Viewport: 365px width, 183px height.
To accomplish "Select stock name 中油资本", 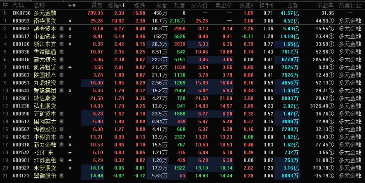I will (45, 37).
